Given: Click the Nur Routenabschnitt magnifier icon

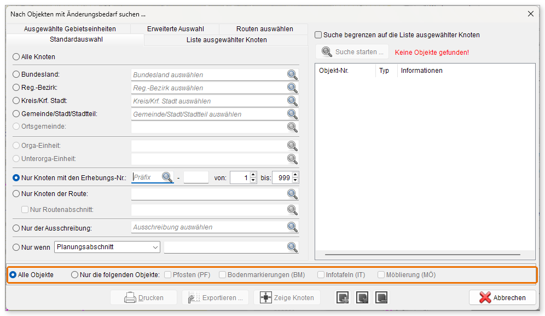Looking at the screenshot, I should click(292, 210).
